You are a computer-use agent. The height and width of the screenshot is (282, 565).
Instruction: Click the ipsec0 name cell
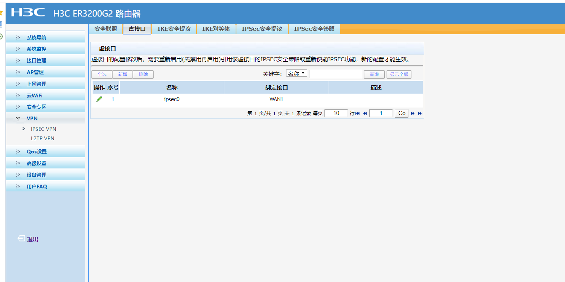point(172,100)
